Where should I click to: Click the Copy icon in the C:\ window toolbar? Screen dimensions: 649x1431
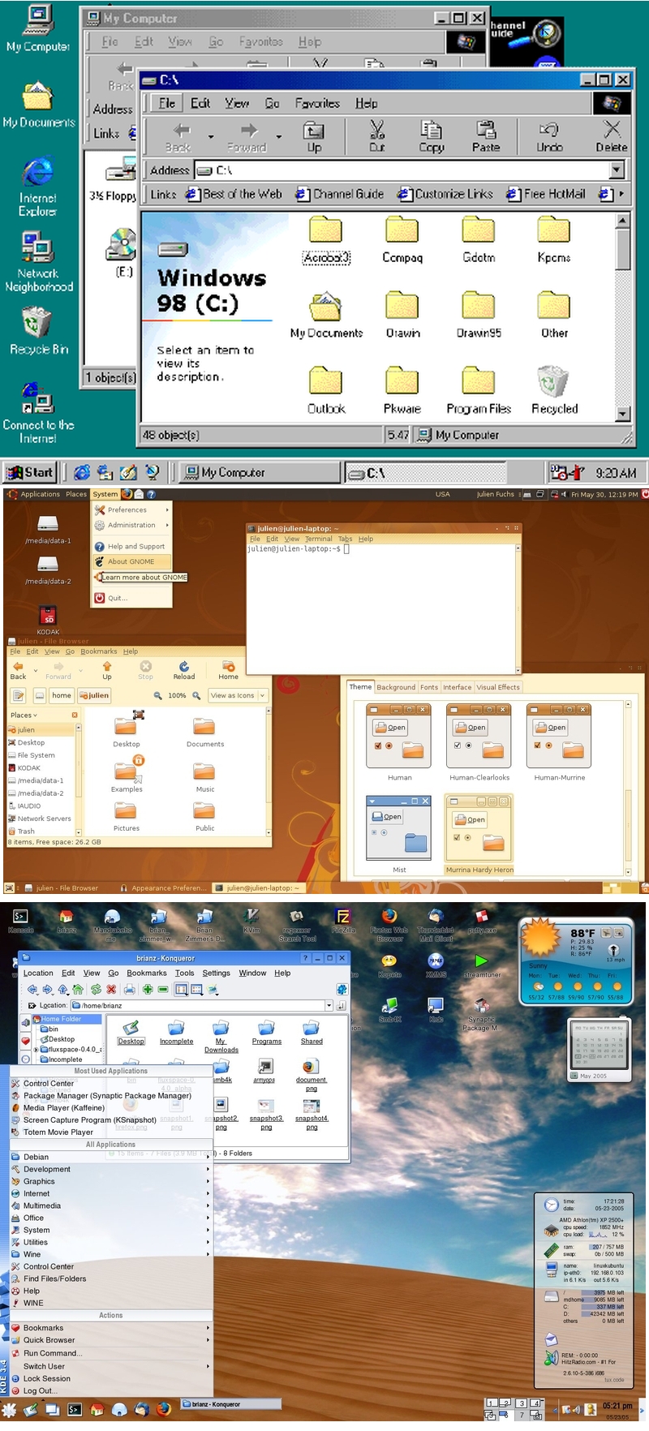432,135
